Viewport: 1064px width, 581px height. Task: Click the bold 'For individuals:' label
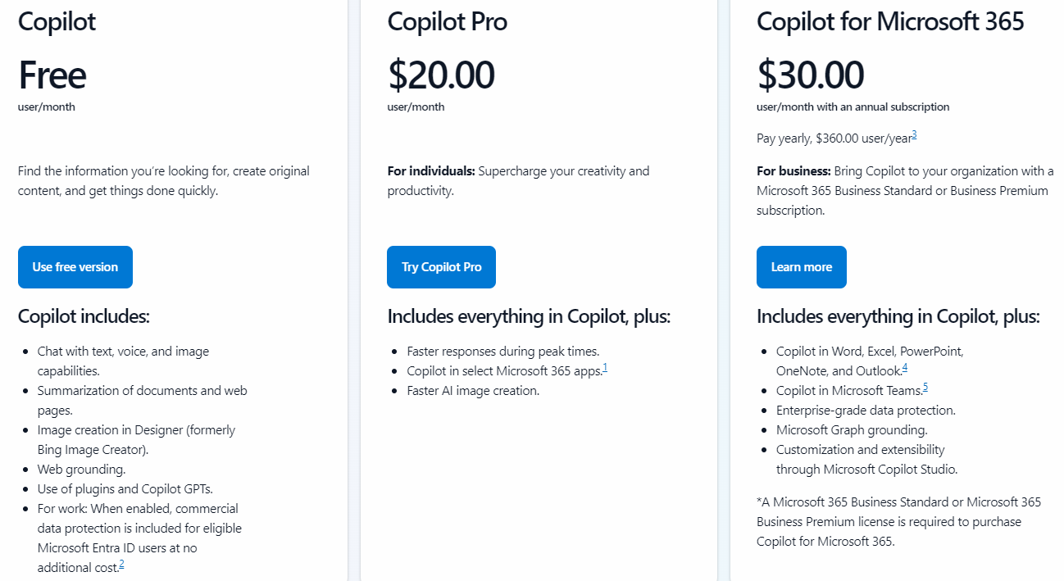[x=431, y=171]
